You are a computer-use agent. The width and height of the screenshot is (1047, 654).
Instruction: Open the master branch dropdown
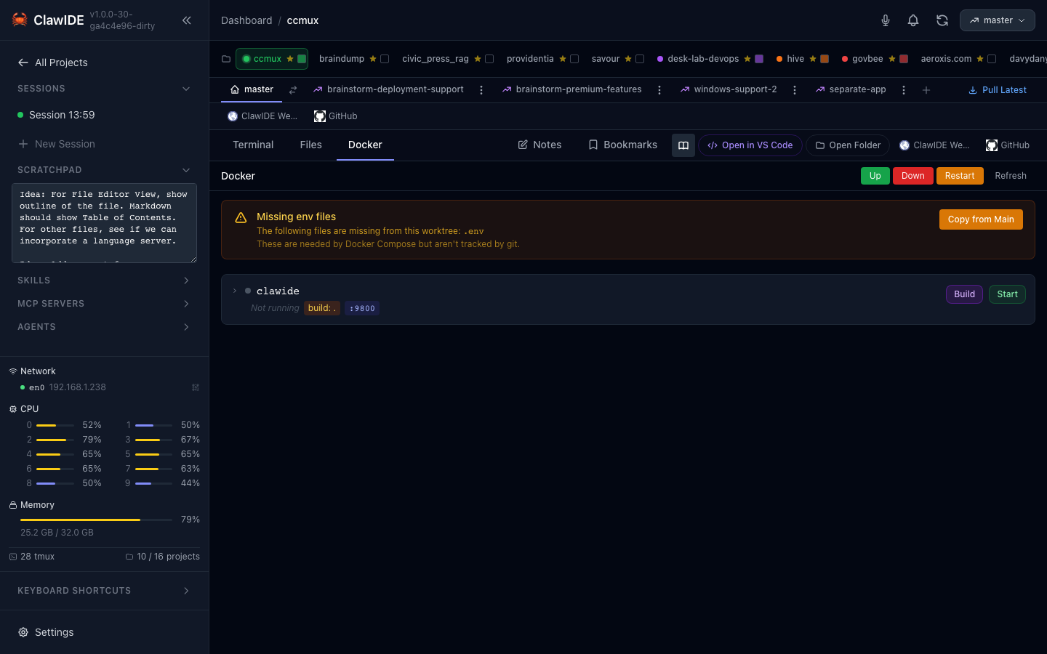997,20
